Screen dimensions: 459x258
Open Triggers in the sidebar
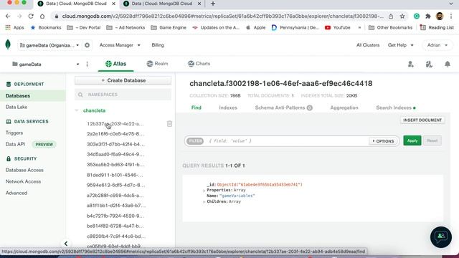(14, 133)
